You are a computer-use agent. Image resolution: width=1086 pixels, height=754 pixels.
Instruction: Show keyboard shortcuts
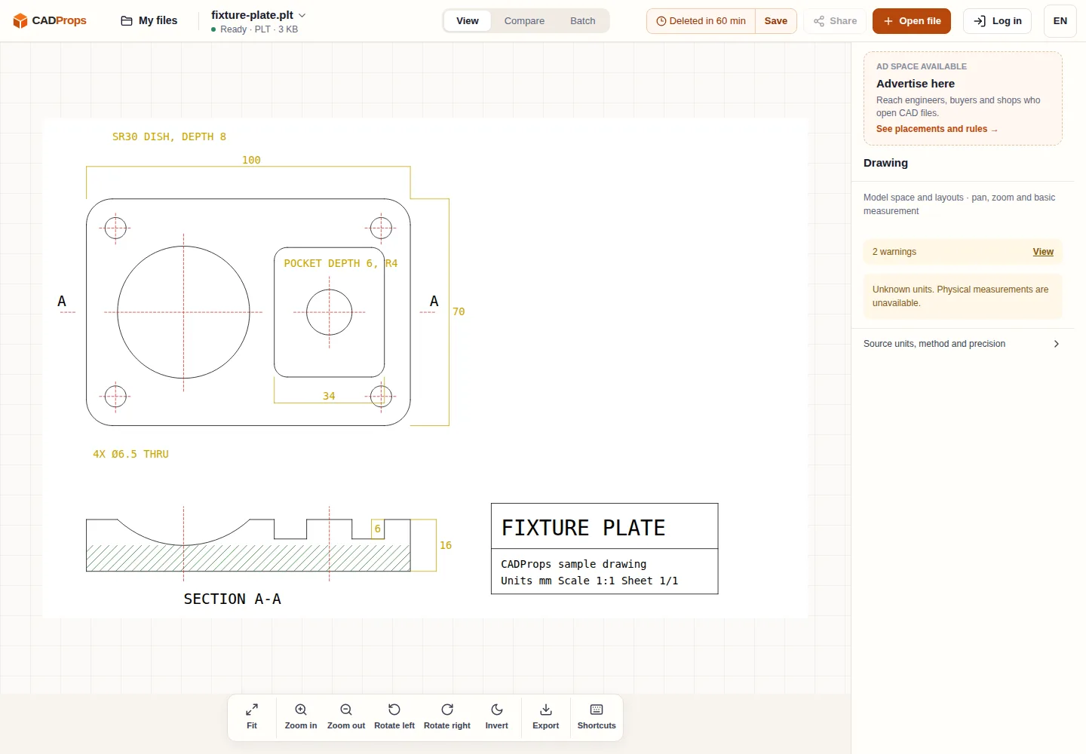(x=597, y=716)
